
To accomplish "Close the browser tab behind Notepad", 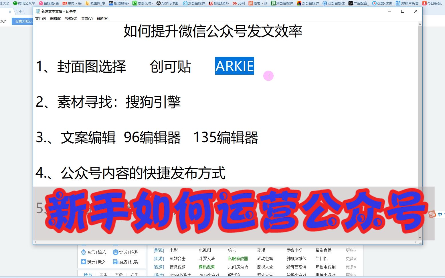I will (10, 12).
